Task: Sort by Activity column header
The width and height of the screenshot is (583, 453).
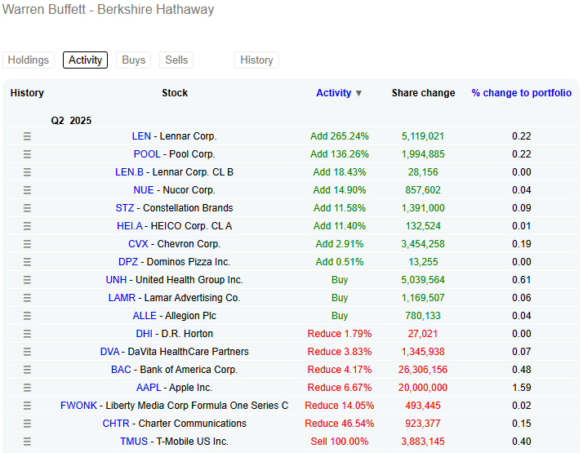Action: (333, 93)
